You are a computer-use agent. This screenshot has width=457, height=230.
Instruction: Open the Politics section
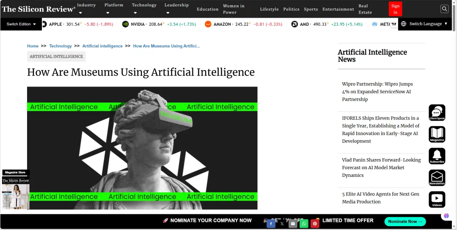[x=291, y=9]
